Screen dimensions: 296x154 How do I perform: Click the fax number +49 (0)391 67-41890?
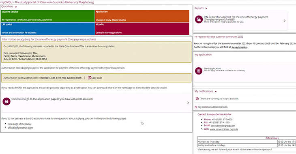pos(219,122)
